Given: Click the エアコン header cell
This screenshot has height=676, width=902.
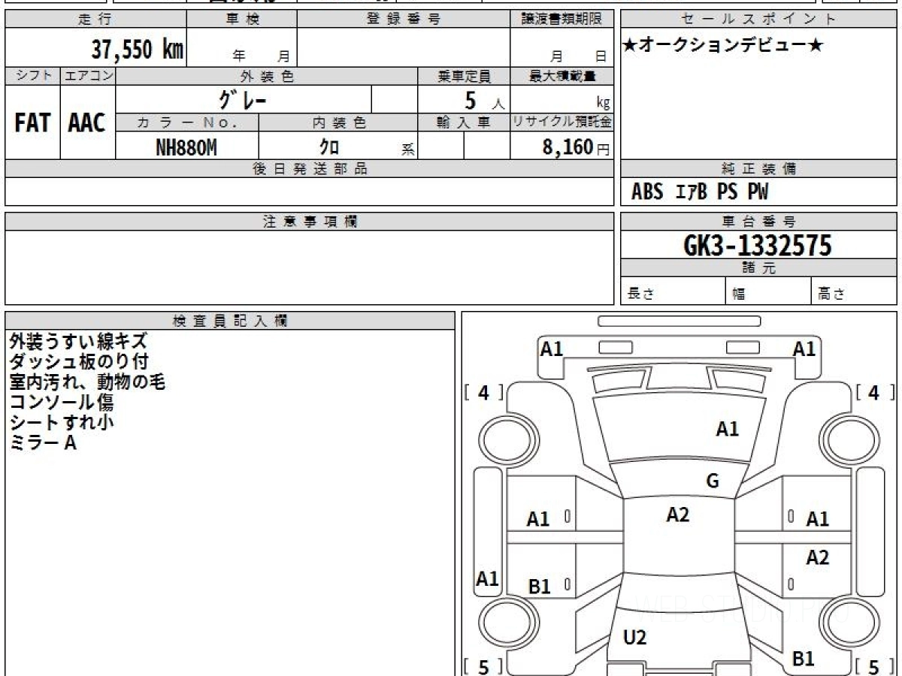Looking at the screenshot, I should pyautogui.click(x=88, y=76).
